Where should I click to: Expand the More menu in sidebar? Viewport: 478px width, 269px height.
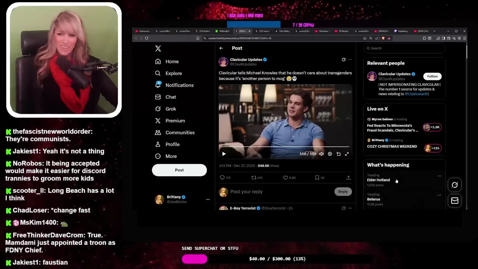tap(166, 156)
